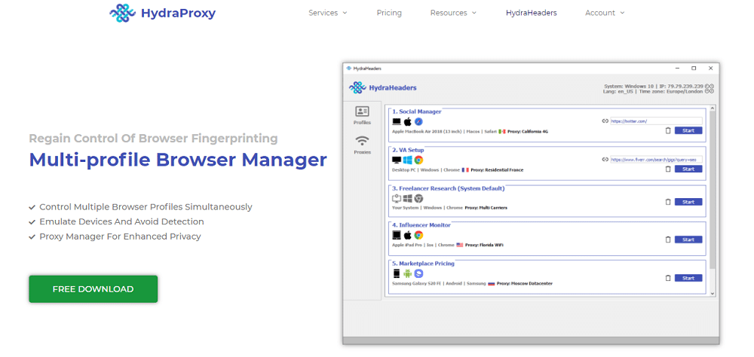The height and width of the screenshot is (357, 754).
Task: Click the link icon beside the twitter URL
Action: coord(605,121)
